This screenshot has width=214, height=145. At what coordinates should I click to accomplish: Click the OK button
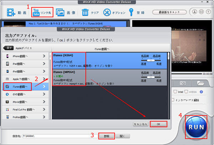(158, 124)
